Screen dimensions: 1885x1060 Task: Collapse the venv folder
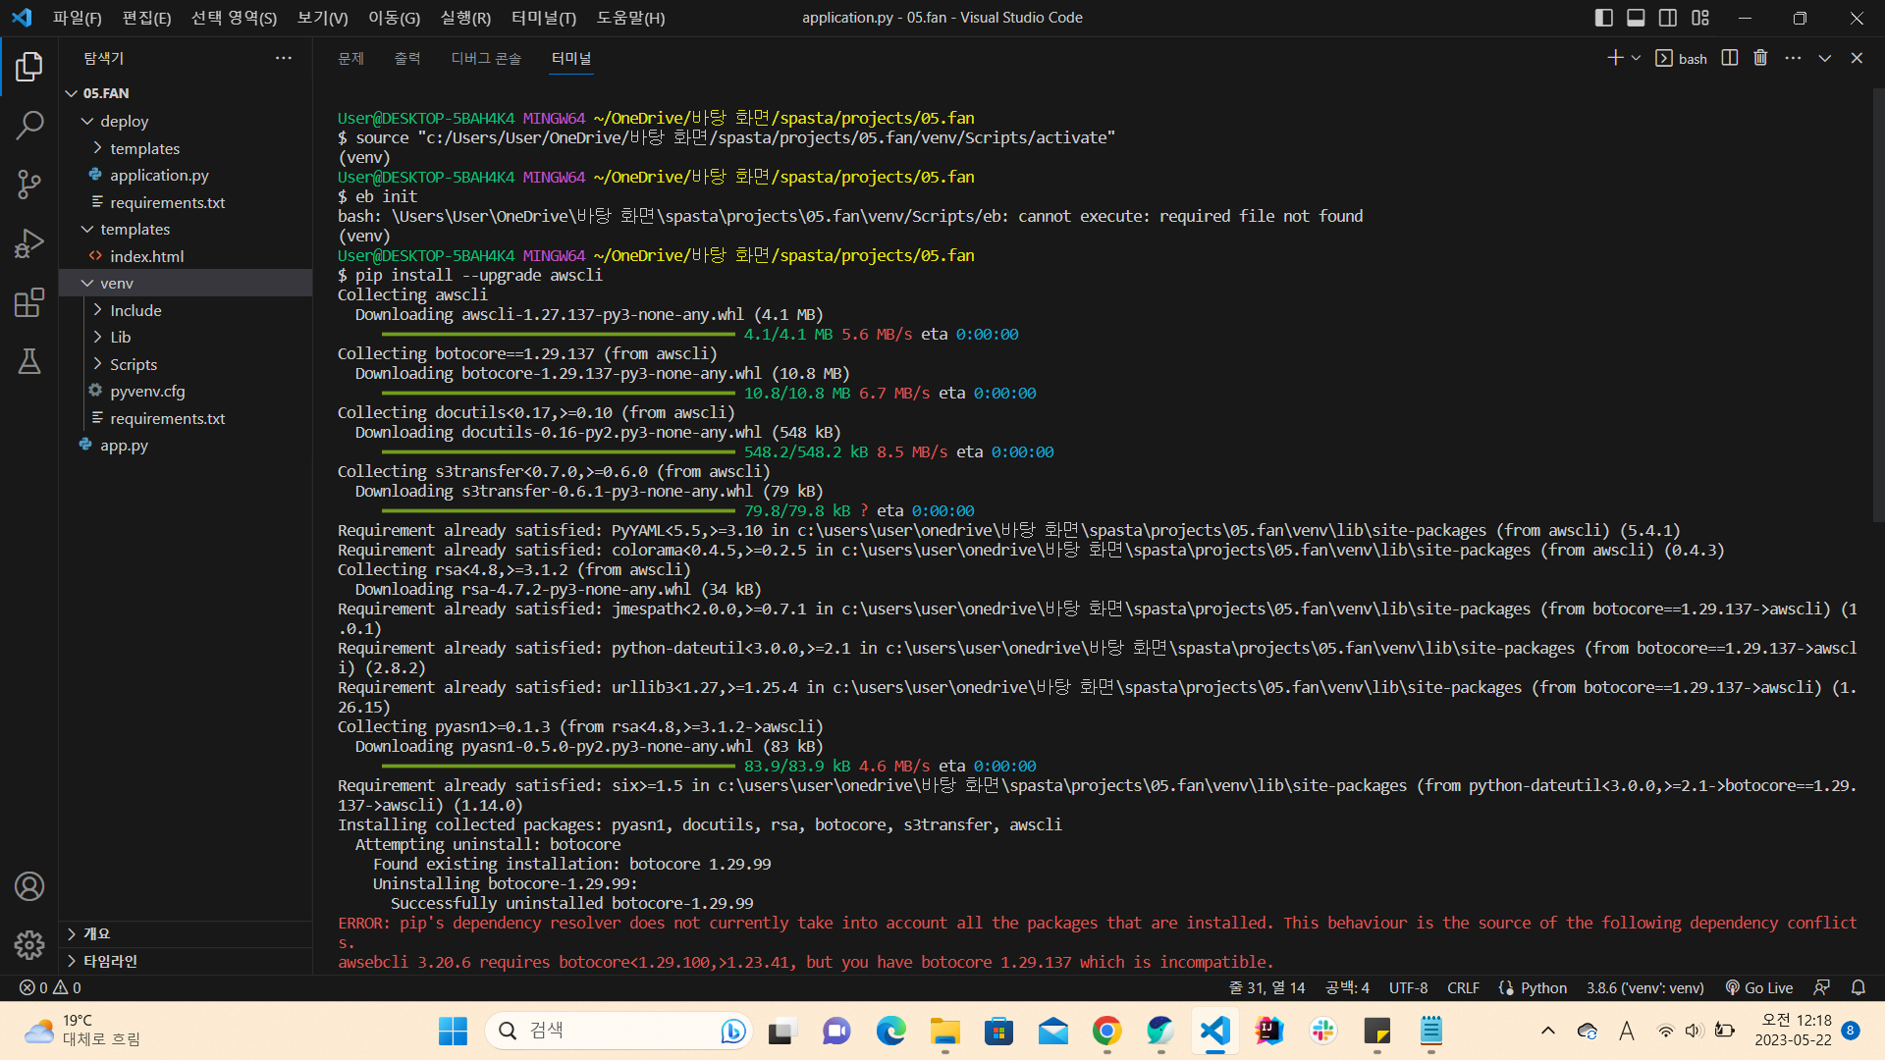tap(187, 283)
